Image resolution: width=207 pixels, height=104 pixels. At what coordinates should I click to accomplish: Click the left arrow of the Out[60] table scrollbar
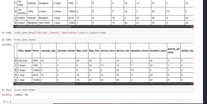pyautogui.click(x=15, y=84)
